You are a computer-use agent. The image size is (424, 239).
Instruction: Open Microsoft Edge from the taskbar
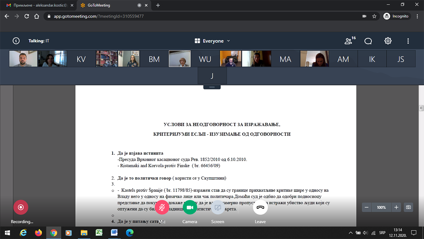[130, 233]
